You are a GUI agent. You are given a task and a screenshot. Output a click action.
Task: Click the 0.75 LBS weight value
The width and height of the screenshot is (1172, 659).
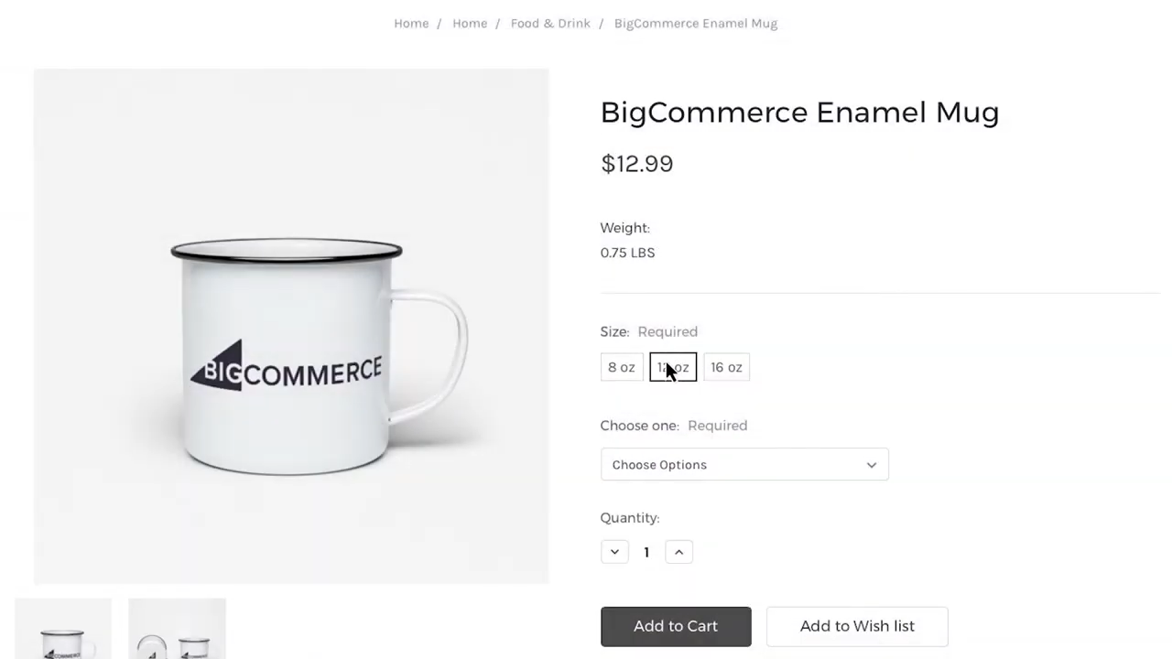(627, 253)
